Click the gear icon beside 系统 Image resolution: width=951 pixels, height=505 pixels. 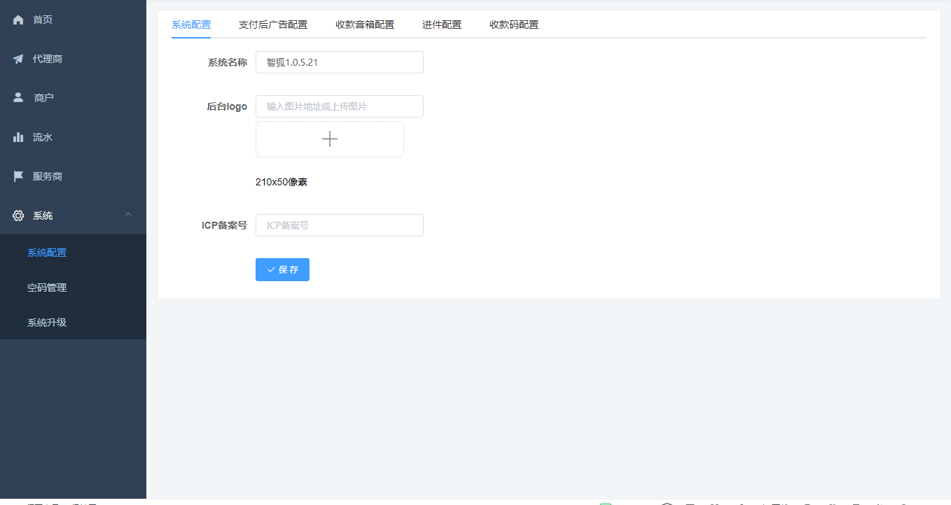18,215
